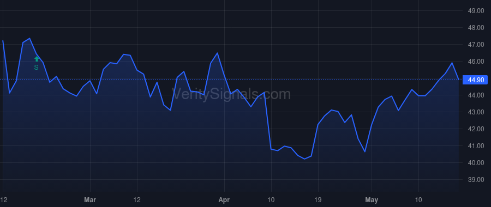Click the Mar date axis label
This screenshot has height=207, width=491.
pyautogui.click(x=90, y=200)
